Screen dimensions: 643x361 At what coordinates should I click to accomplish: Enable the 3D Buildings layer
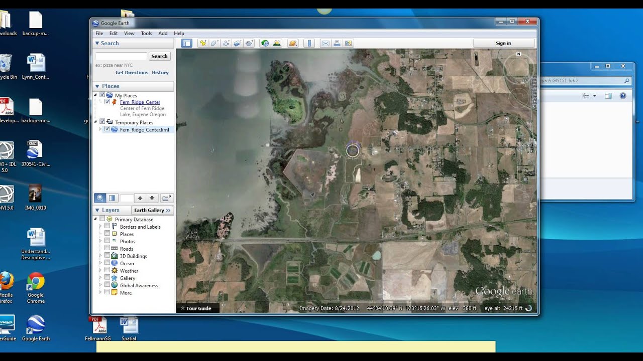(x=107, y=256)
